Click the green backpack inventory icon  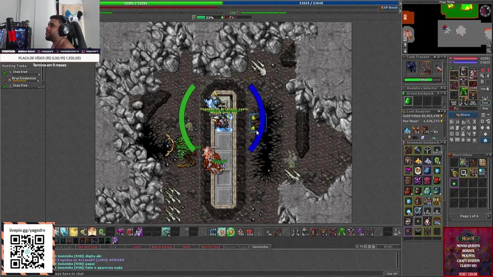tap(408, 100)
